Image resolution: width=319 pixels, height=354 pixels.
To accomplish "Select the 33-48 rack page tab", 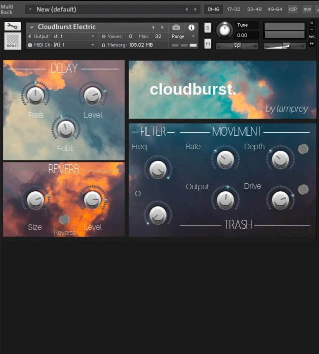I will 254,9.
